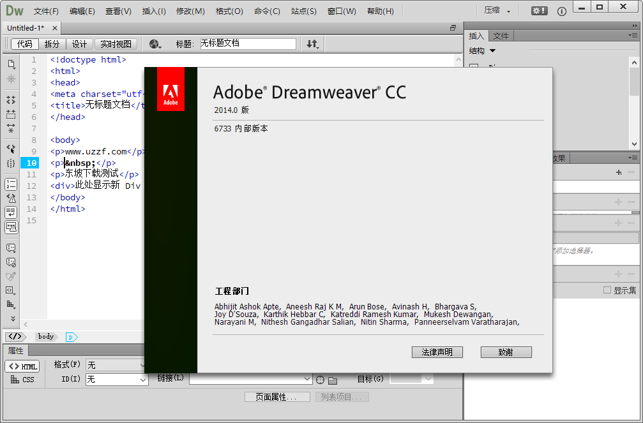The image size is (643, 423).
Task: Open the 格式(F) format dropdown
Action: point(116,365)
